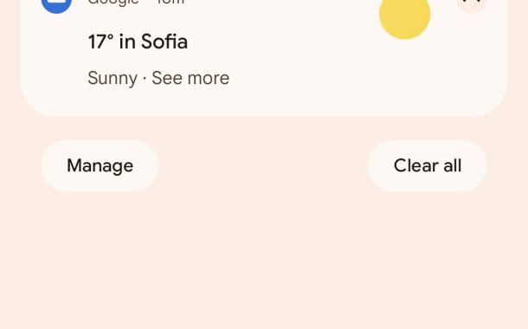The width and height of the screenshot is (528, 329).
Task: Click the 17° temperature reading
Action: [100, 42]
